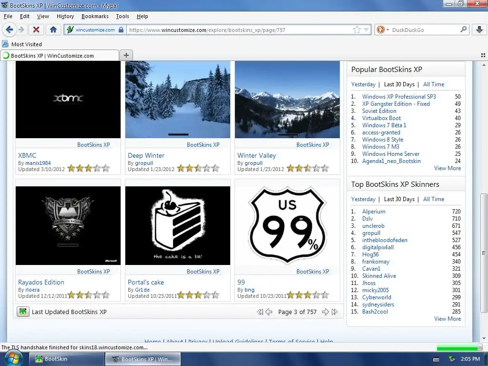
Task: Open Virtualbox Boot link
Action: [381, 118]
